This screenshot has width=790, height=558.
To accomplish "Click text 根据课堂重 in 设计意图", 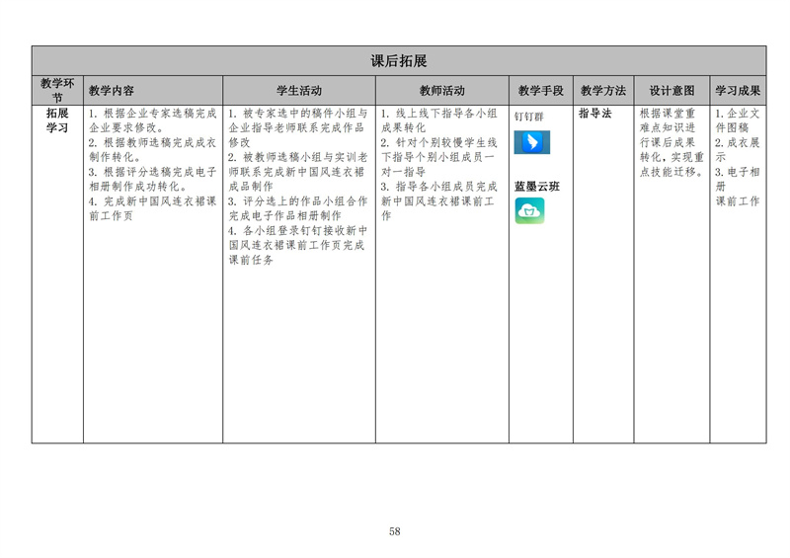I will (668, 114).
